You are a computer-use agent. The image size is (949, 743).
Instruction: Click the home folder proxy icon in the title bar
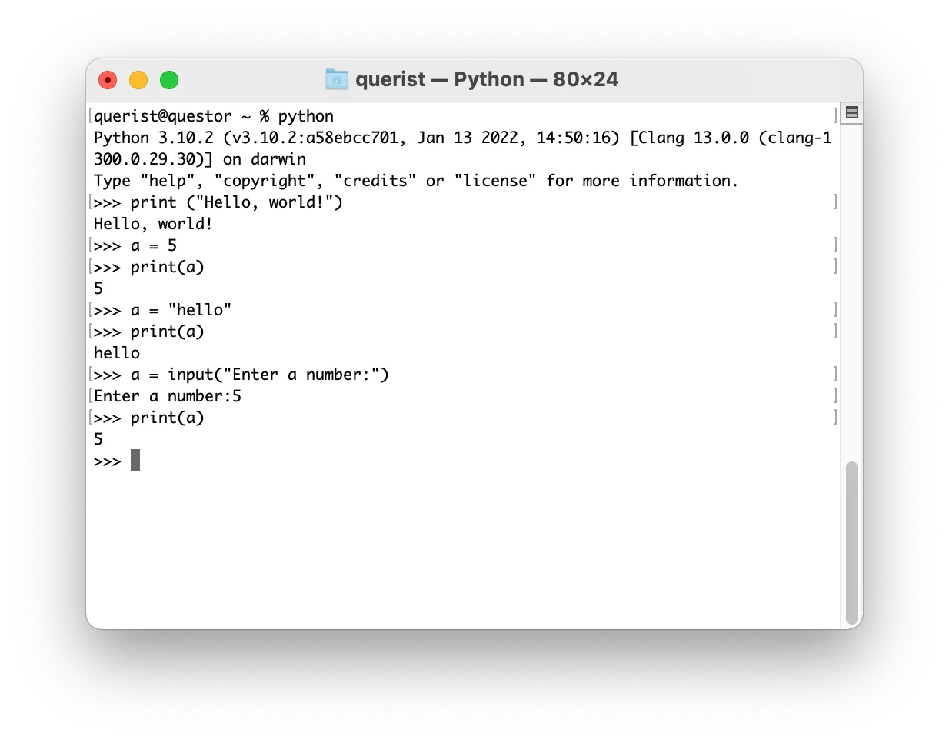335,79
